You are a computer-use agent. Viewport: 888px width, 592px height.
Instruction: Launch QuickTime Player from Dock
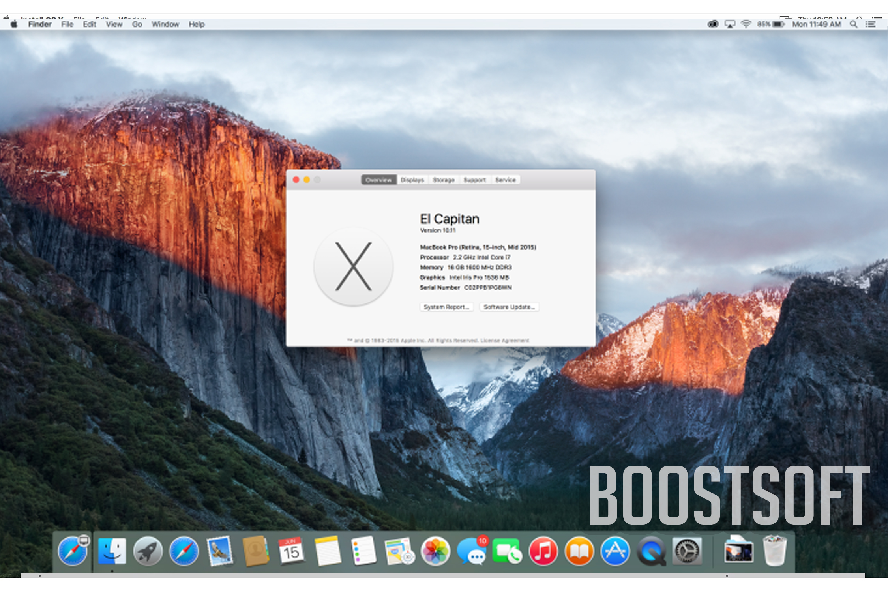[651, 551]
